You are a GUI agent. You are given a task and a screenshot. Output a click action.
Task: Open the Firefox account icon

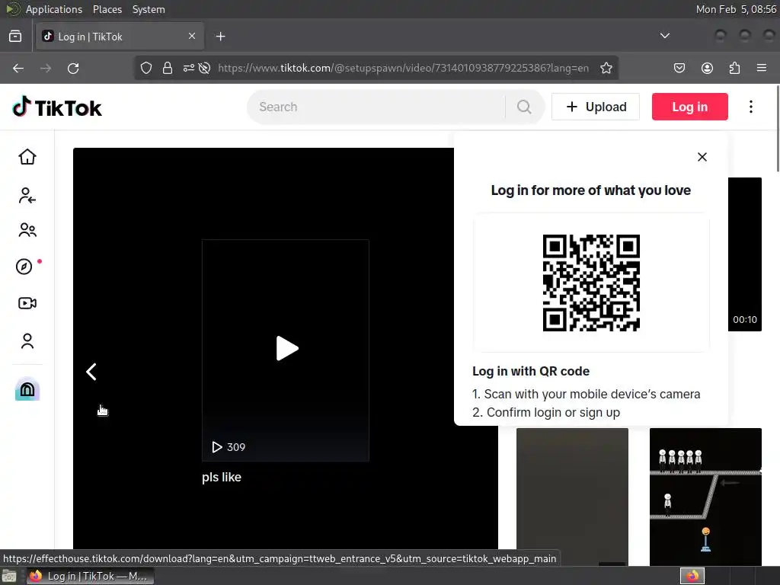pyautogui.click(x=707, y=68)
